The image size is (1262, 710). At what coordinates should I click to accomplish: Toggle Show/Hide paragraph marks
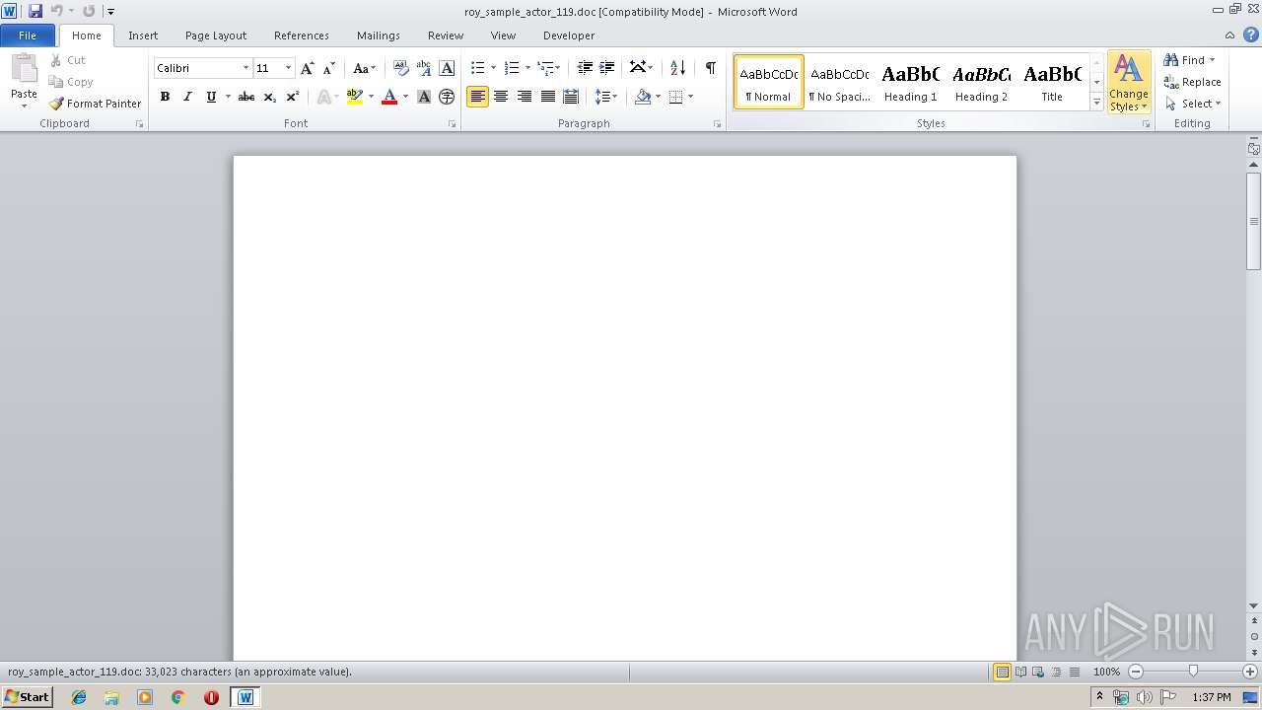pyautogui.click(x=710, y=68)
